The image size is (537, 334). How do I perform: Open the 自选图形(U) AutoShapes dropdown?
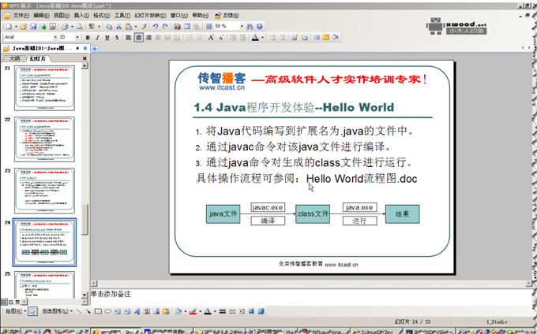coord(57,311)
